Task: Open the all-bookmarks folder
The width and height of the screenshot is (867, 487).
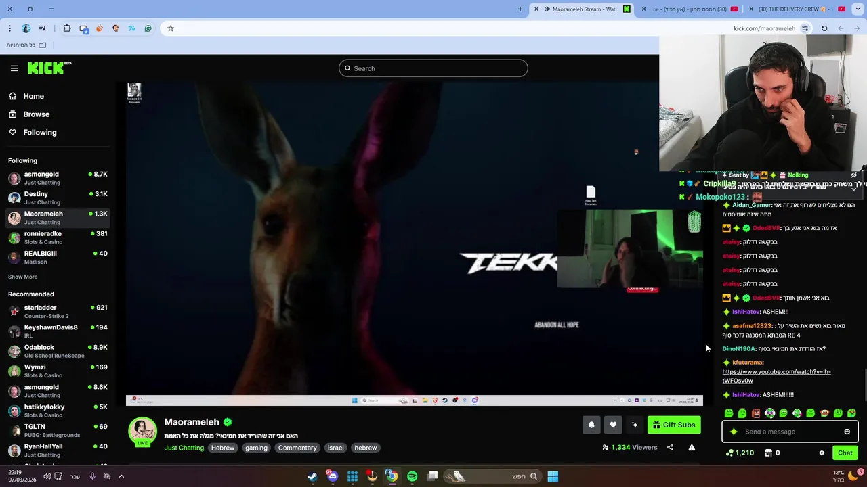Action: coord(26,45)
